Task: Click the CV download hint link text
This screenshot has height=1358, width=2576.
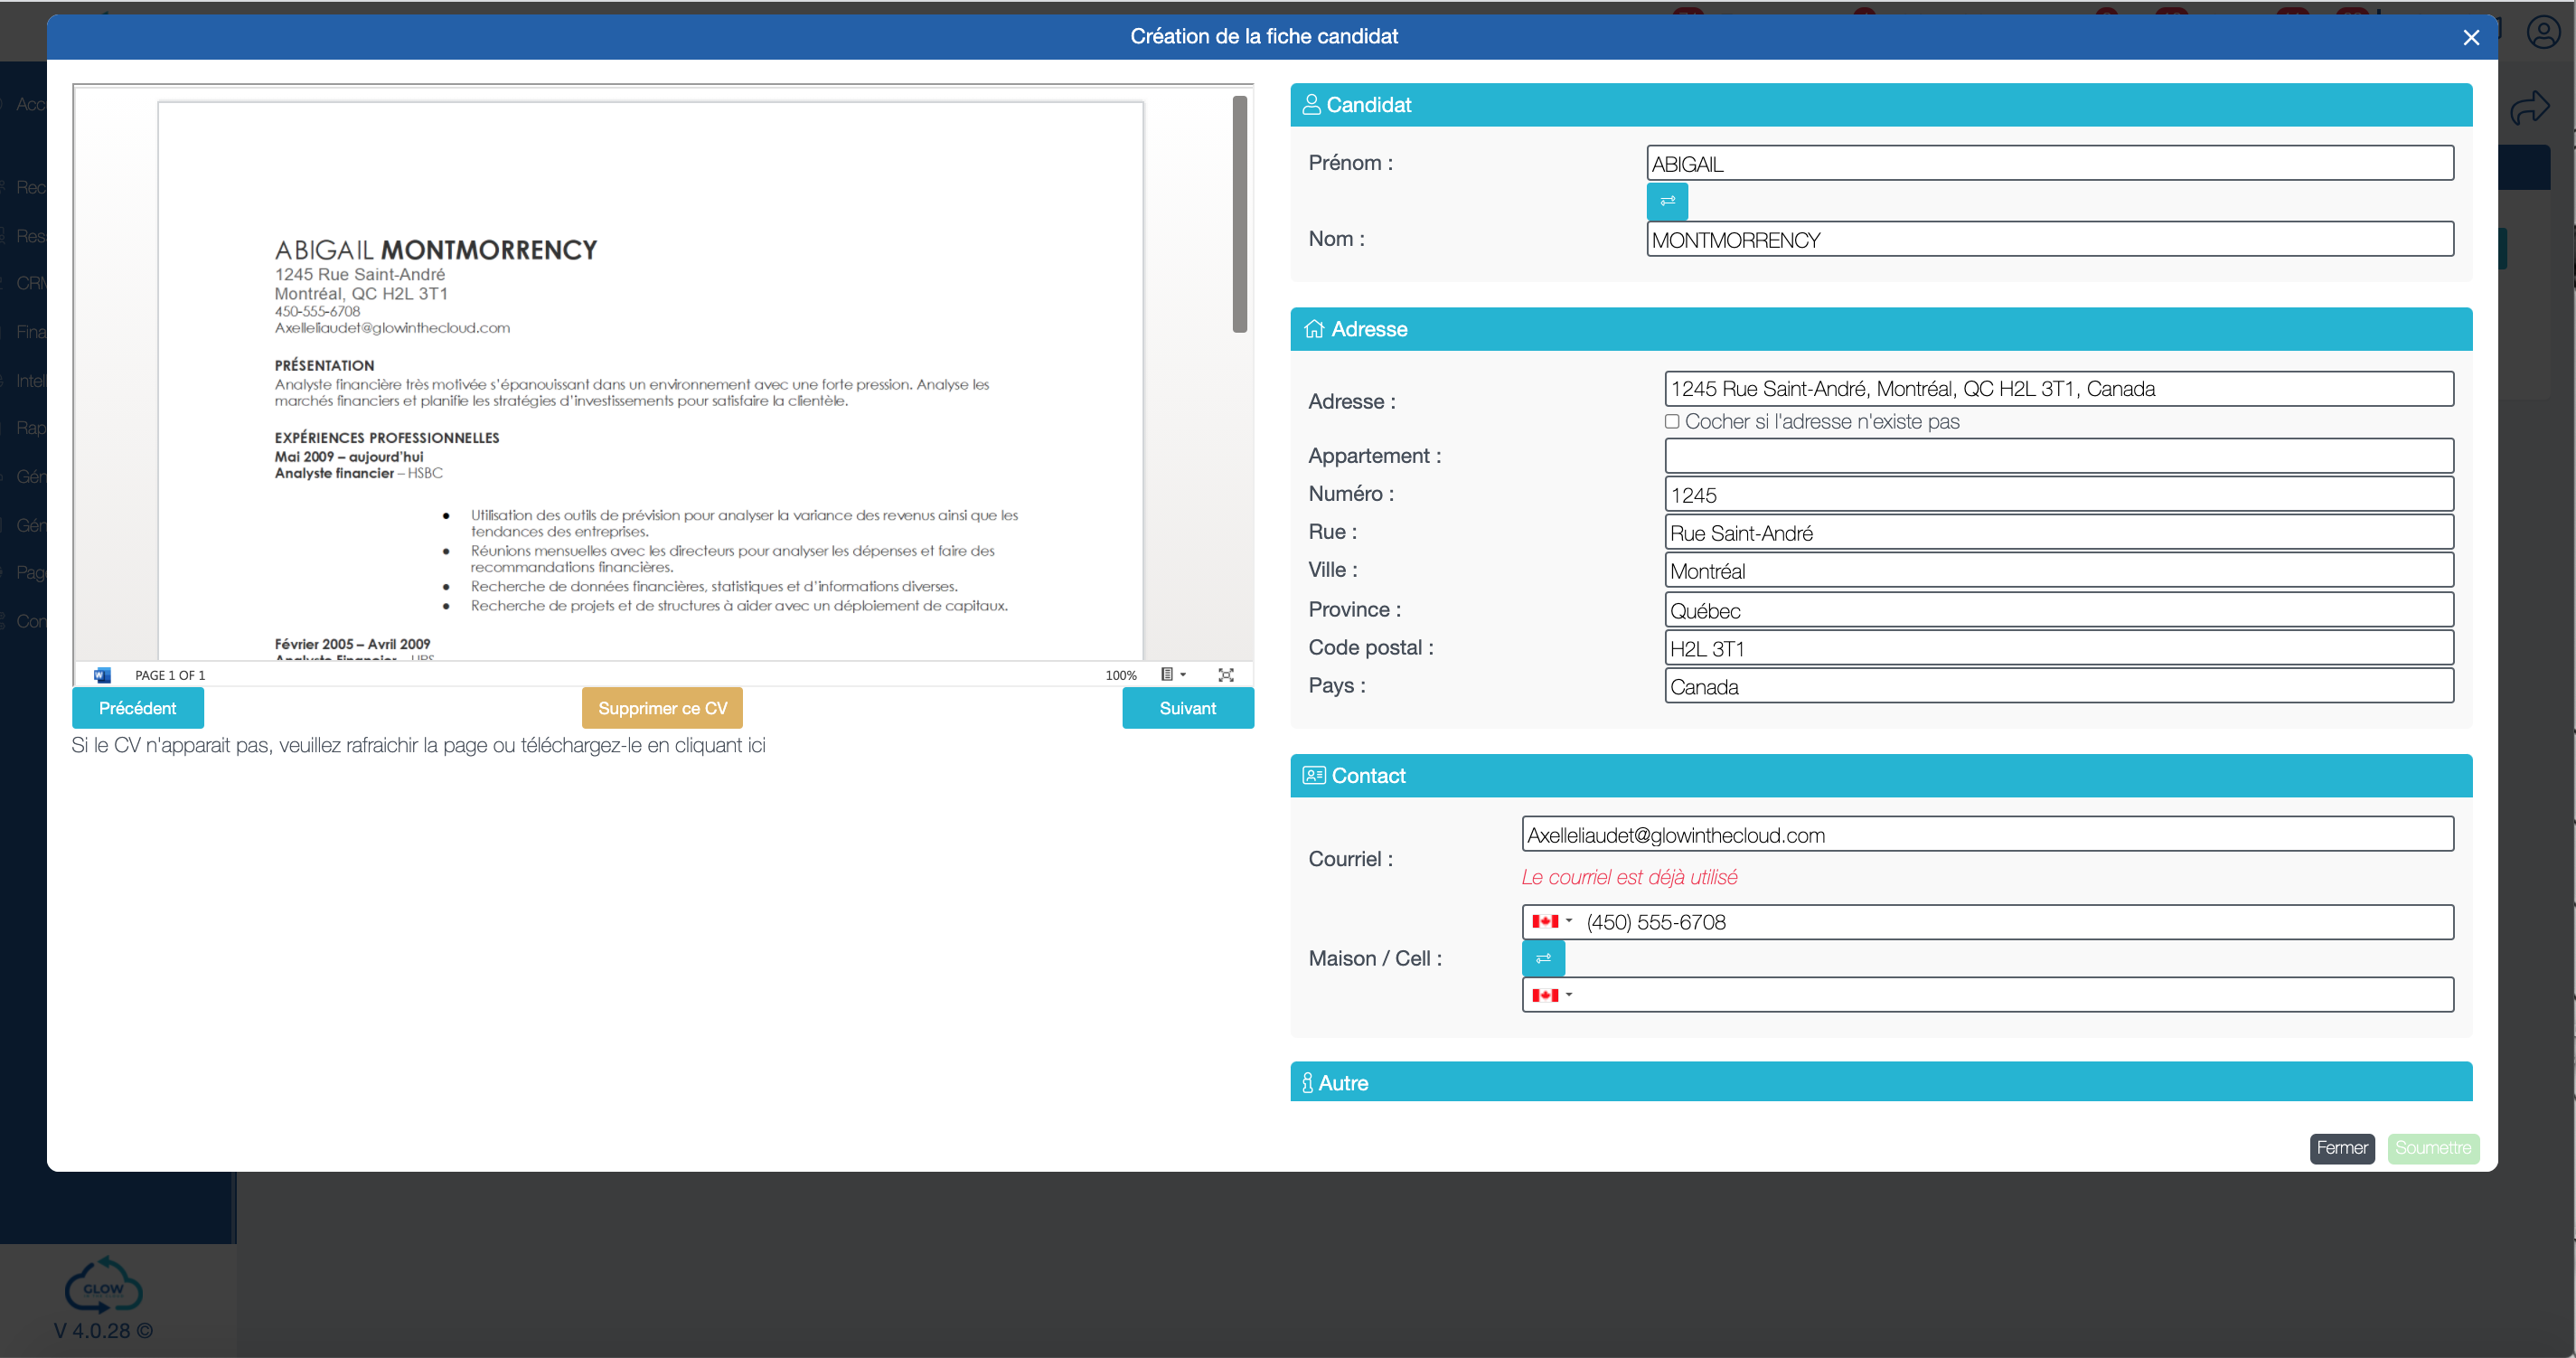Action: [418, 746]
